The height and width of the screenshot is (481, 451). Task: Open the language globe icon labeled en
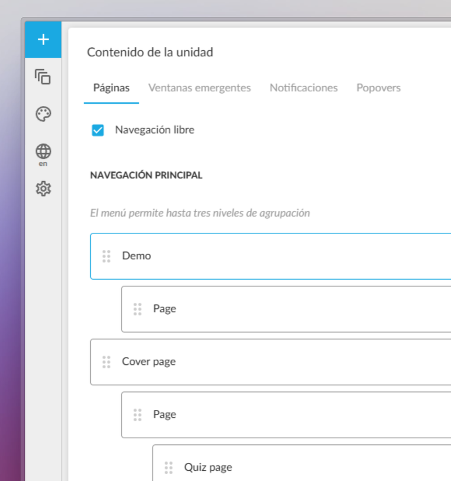coord(43,155)
